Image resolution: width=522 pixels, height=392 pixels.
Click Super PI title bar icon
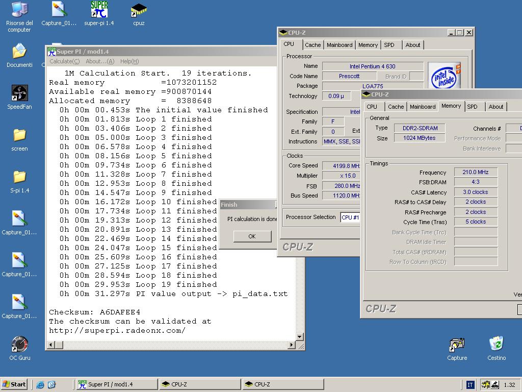click(x=51, y=52)
